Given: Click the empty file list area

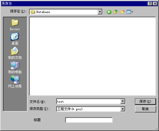Looking at the screenshot, I should (93, 56).
